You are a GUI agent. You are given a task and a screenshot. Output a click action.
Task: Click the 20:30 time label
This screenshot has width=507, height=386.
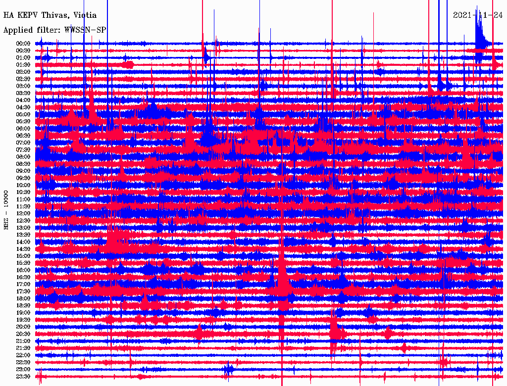pos(23,334)
